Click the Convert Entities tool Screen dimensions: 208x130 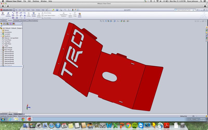pyautogui.click(x=34, y=15)
